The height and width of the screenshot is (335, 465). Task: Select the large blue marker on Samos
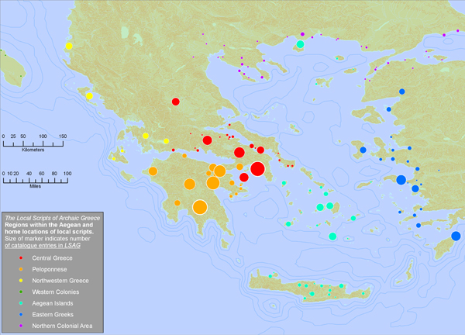(401, 180)
